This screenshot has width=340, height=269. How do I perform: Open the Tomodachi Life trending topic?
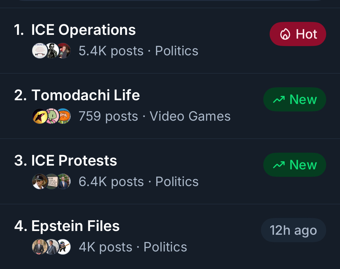(85, 95)
